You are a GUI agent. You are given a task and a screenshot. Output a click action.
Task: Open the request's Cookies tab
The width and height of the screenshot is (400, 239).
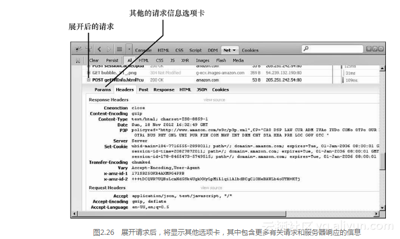tap(220, 90)
